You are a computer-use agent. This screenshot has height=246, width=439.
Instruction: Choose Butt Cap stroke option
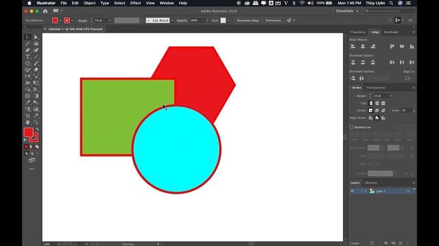tap(370, 103)
